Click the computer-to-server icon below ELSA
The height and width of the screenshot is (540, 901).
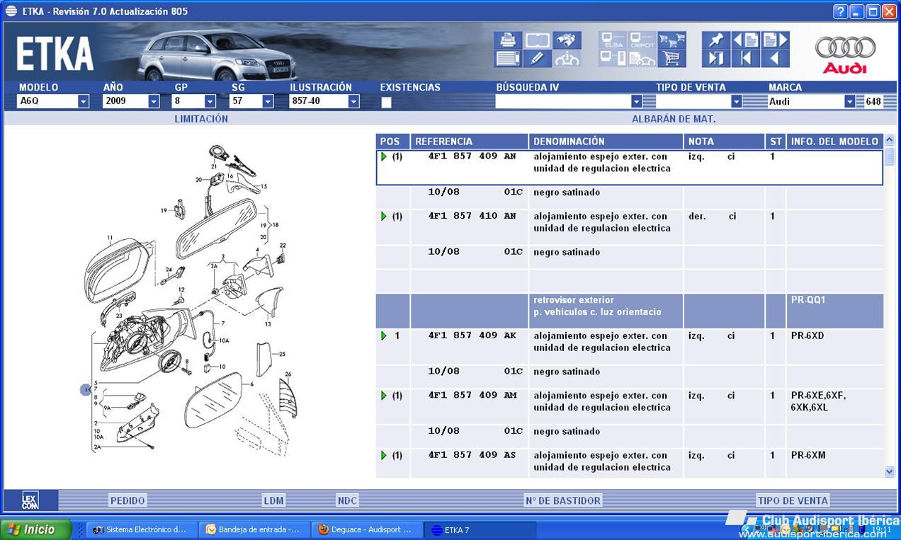click(x=612, y=59)
